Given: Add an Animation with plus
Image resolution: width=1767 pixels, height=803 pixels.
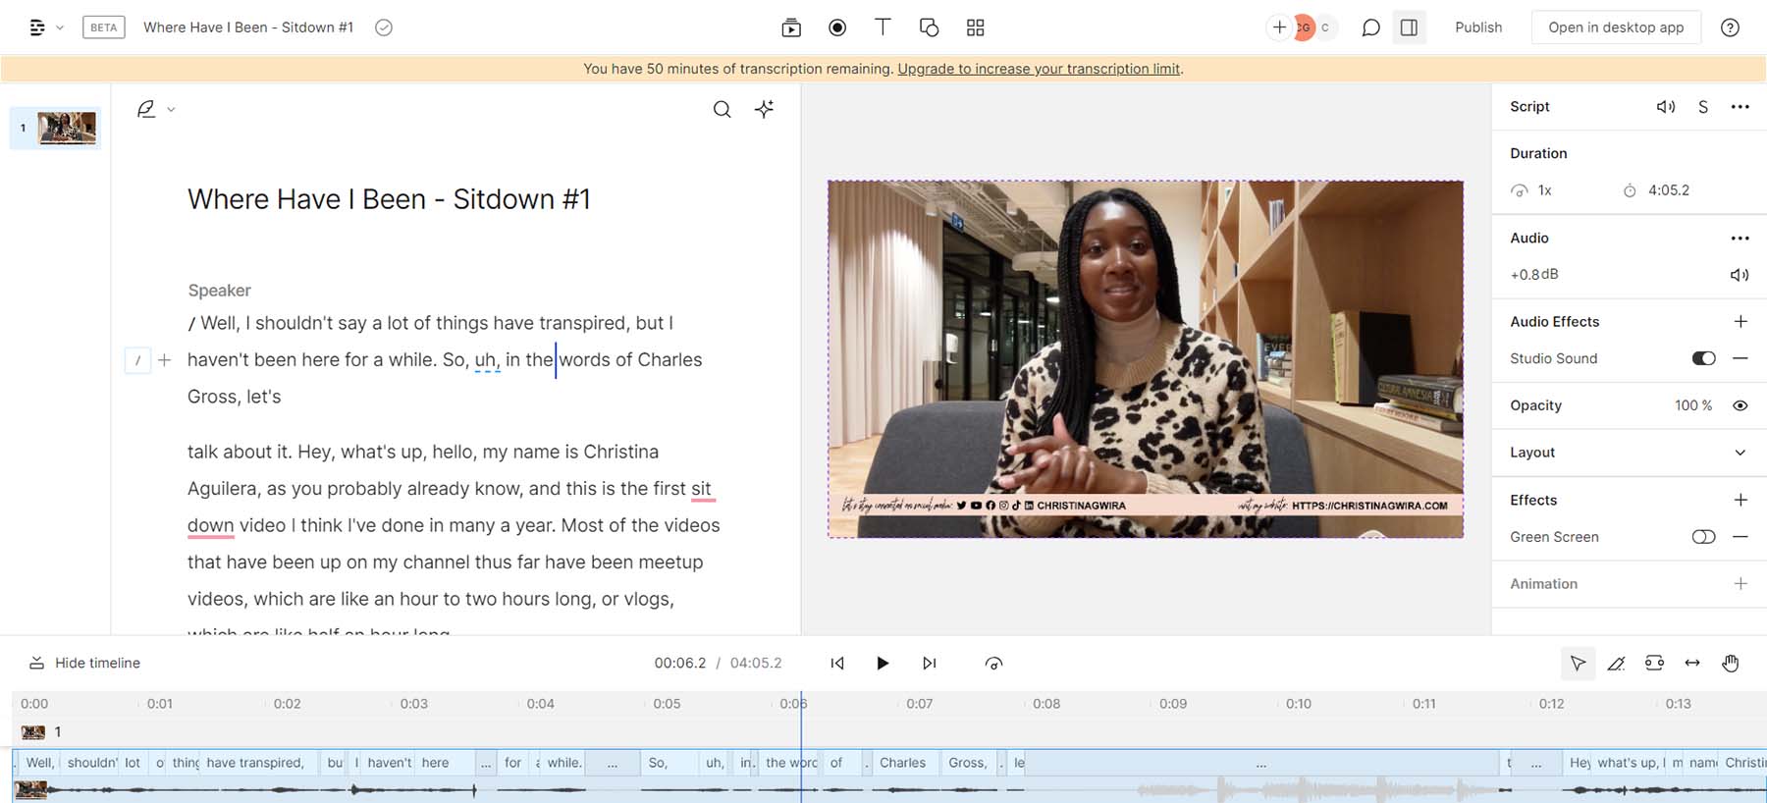Looking at the screenshot, I should point(1740,583).
